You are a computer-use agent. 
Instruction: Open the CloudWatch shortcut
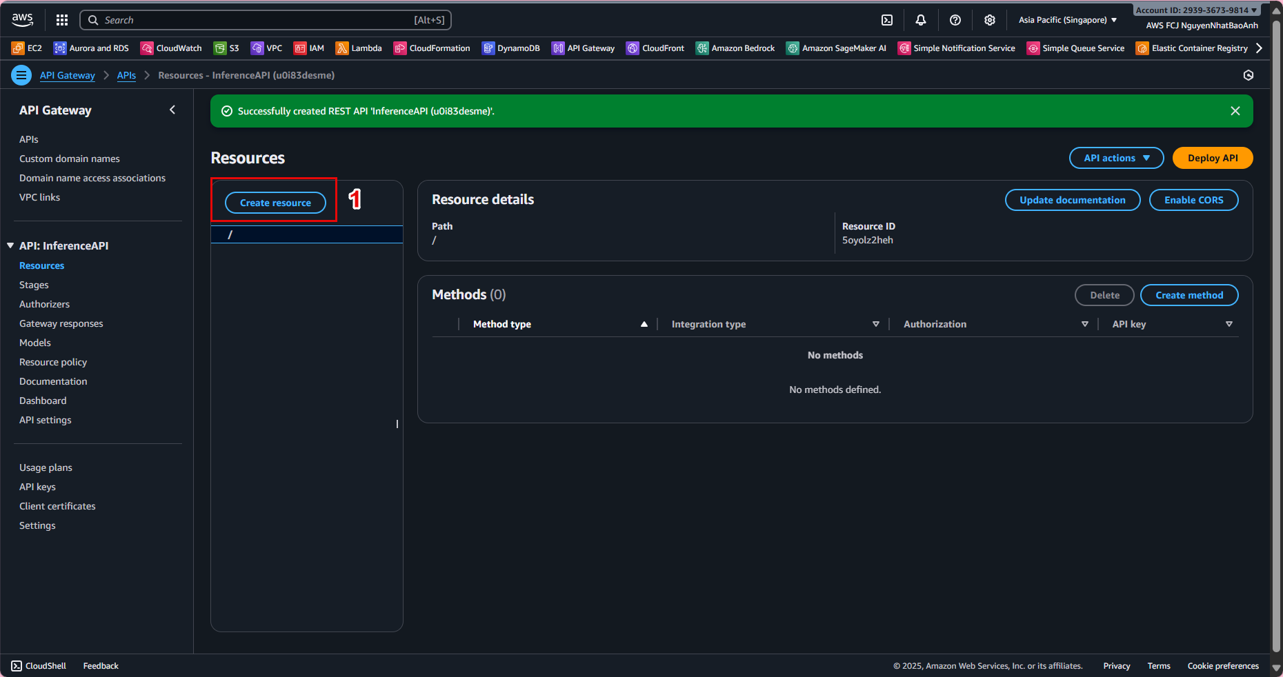tap(171, 48)
